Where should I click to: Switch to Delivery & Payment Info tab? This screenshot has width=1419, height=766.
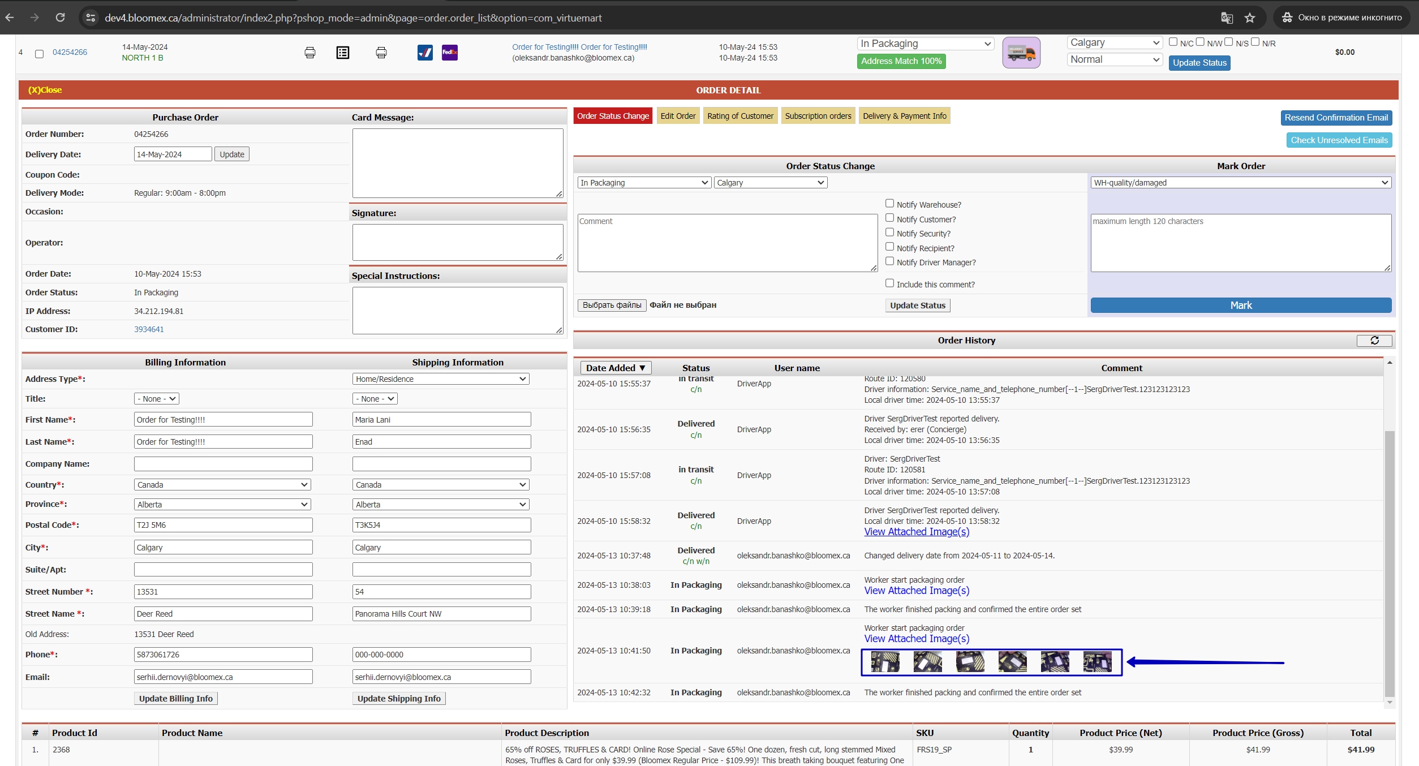click(x=904, y=116)
